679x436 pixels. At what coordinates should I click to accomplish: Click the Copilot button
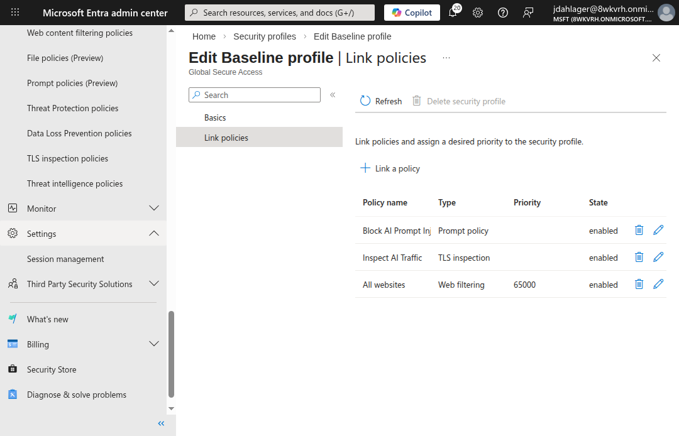tap(412, 13)
